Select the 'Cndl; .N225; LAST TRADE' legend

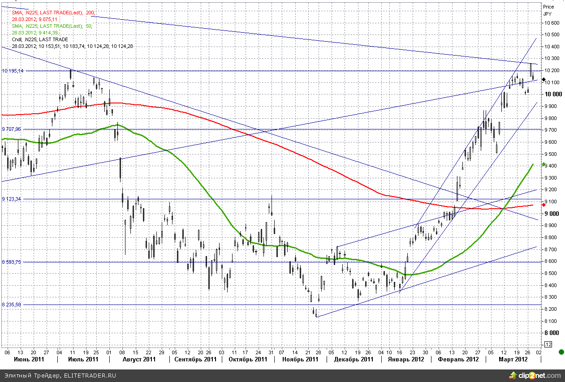pos(40,39)
